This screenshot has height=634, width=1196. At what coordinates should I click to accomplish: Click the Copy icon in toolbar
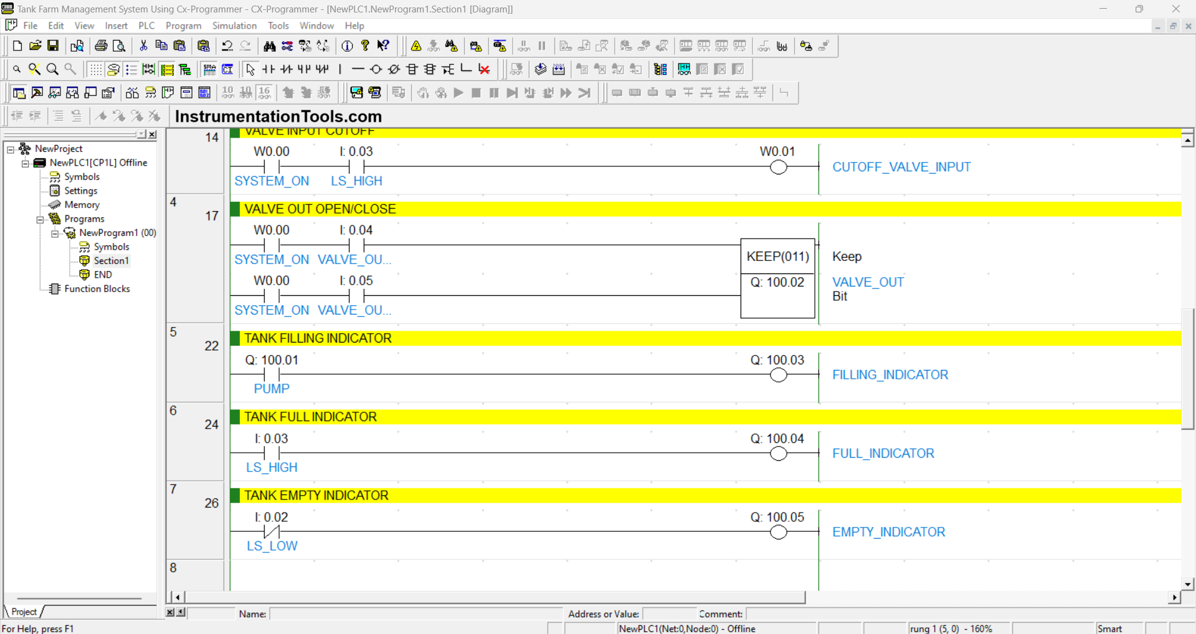coord(161,45)
